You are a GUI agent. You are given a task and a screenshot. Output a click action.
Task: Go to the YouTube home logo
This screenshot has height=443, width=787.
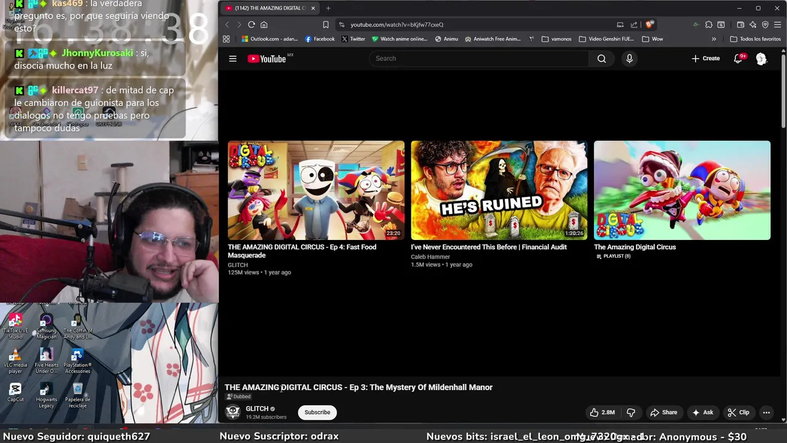pos(267,58)
